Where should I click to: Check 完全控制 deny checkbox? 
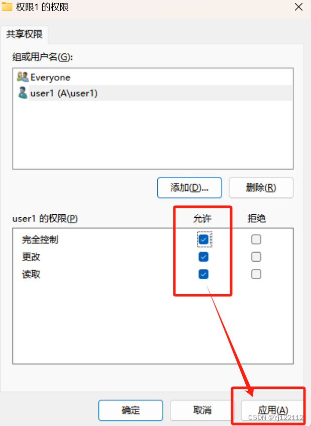[x=256, y=239]
